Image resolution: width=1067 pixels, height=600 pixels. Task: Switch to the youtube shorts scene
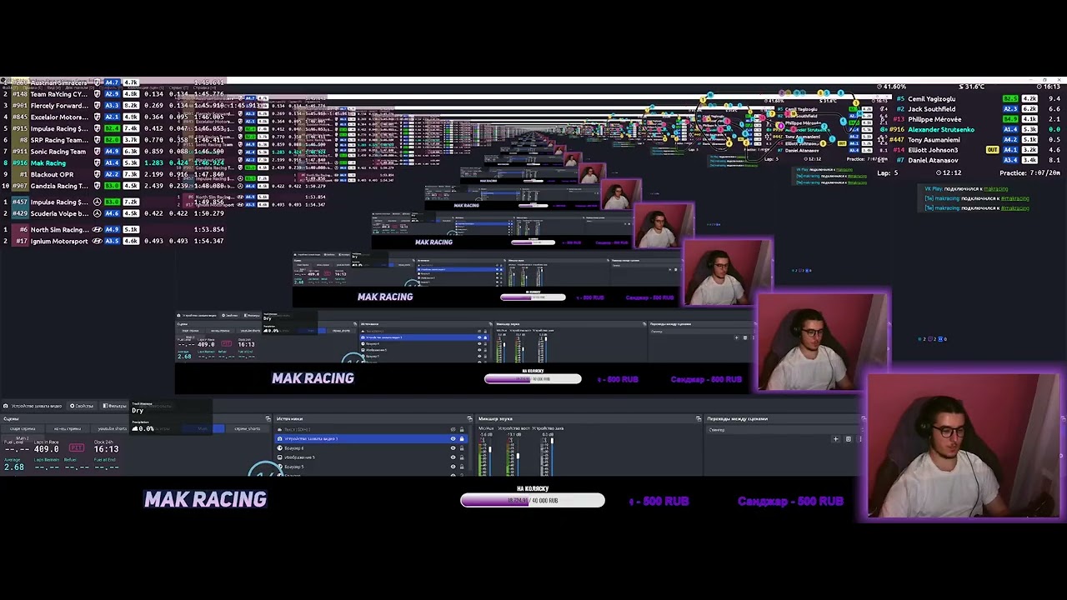pos(112,429)
